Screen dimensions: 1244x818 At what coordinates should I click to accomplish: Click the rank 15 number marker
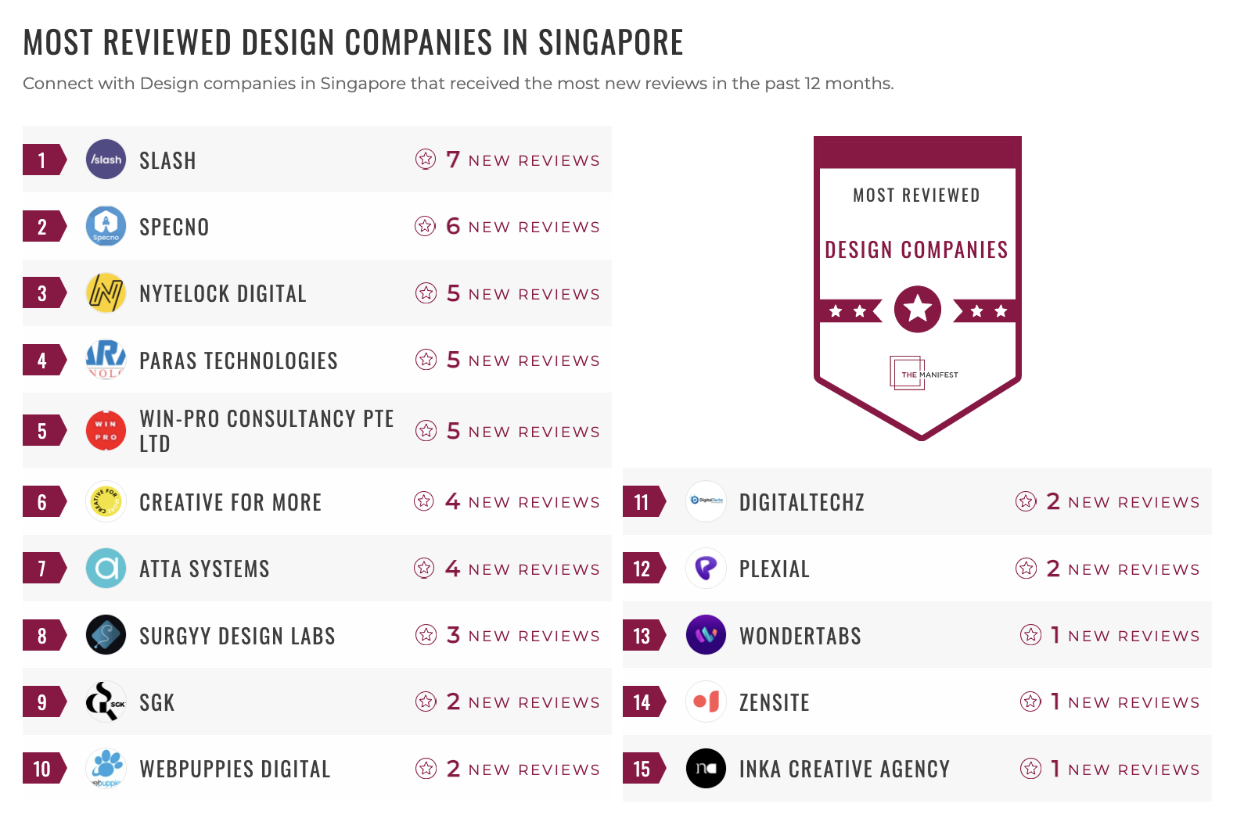coord(642,769)
